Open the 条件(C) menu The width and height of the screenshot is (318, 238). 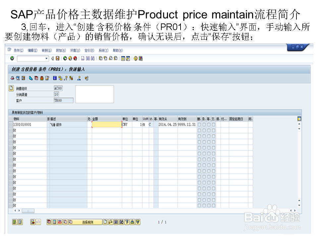(19, 50)
